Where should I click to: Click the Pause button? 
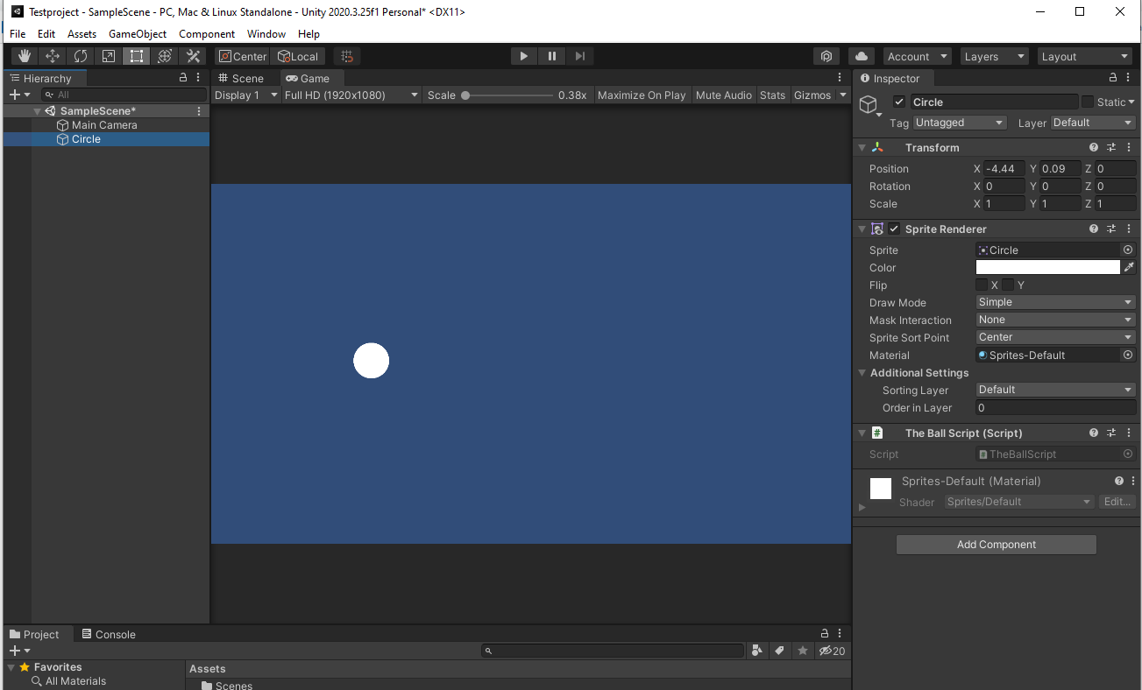(551, 56)
